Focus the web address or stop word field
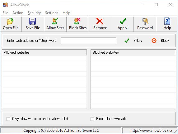 pos(89,41)
